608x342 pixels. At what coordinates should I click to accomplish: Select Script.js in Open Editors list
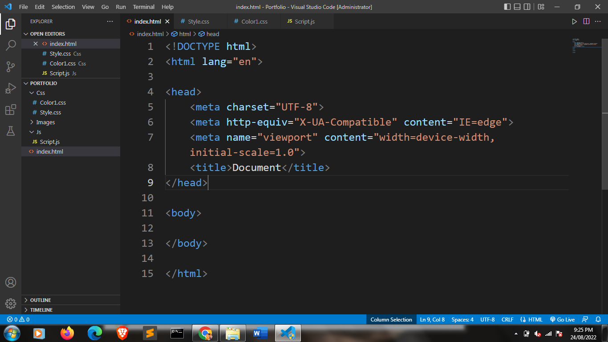[x=71, y=73]
